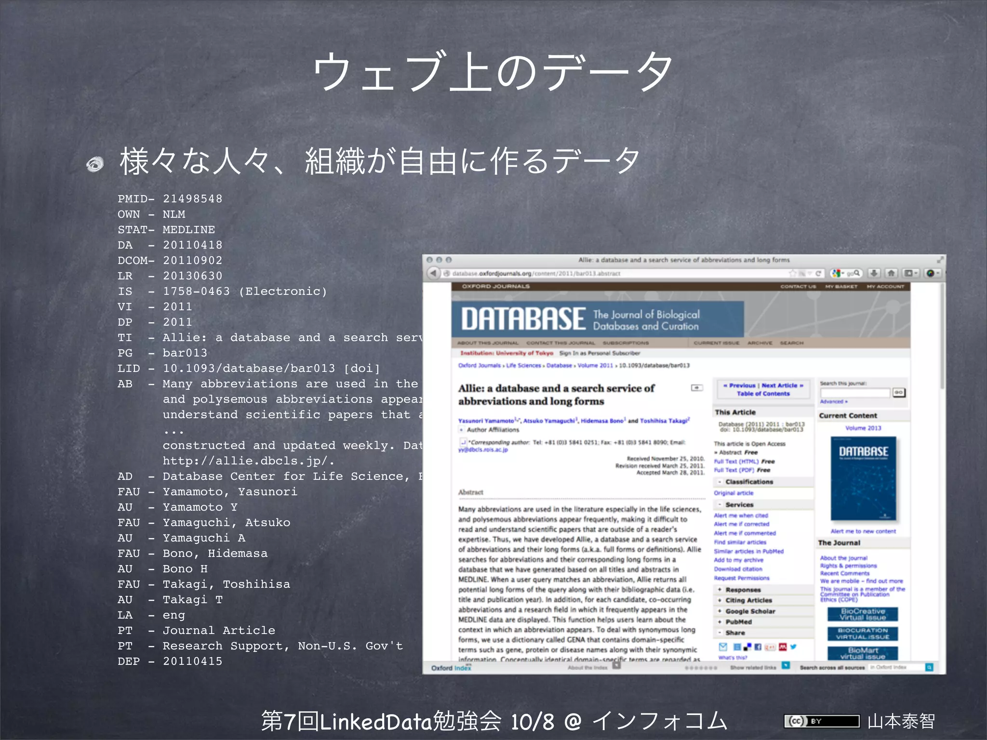This screenshot has width=987, height=740.
Task: Click CONTACT US in top bar
Action: [x=798, y=287]
